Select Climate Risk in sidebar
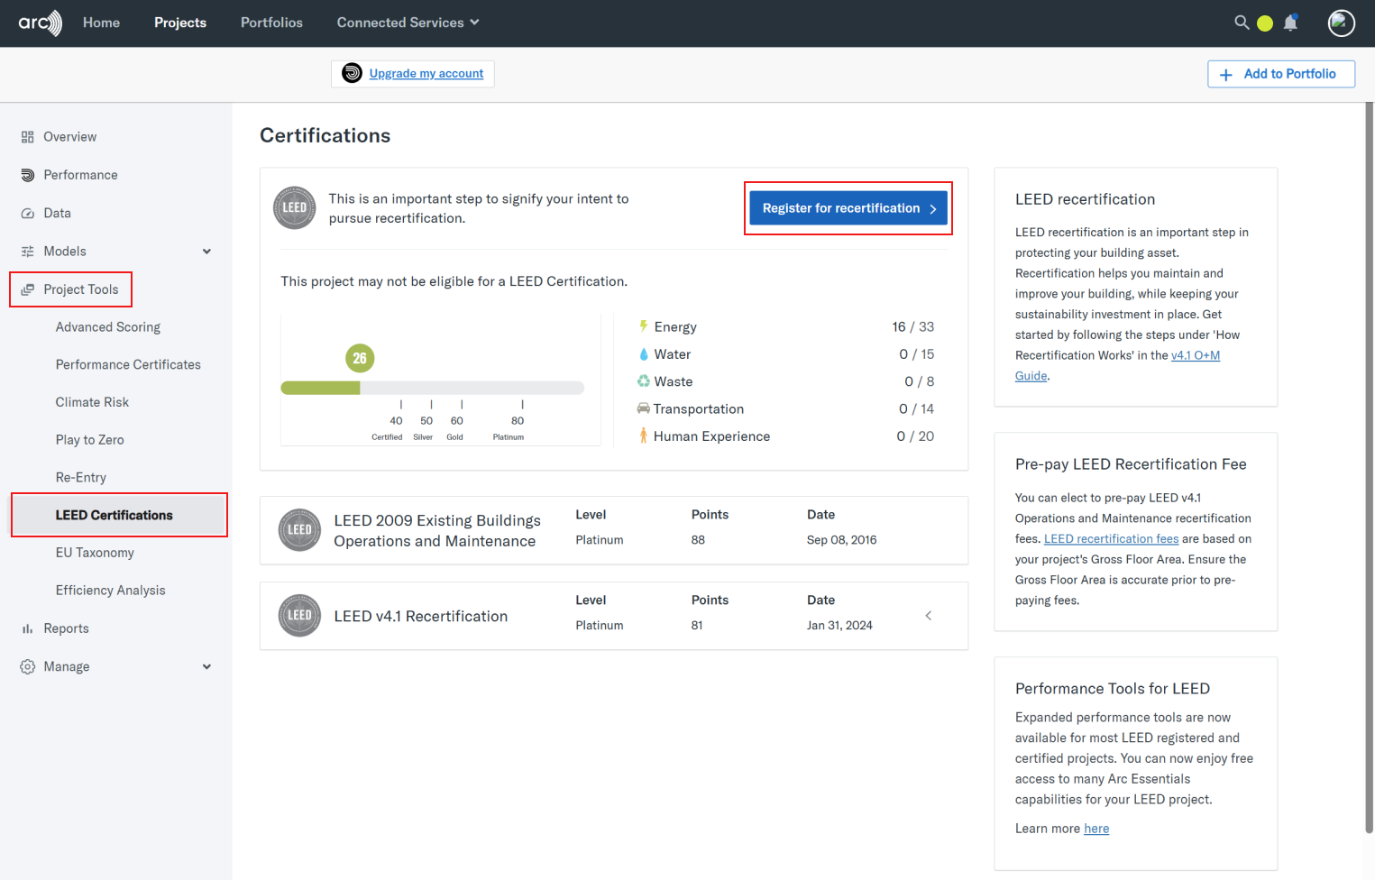Image resolution: width=1375 pixels, height=880 pixels. tap(92, 402)
